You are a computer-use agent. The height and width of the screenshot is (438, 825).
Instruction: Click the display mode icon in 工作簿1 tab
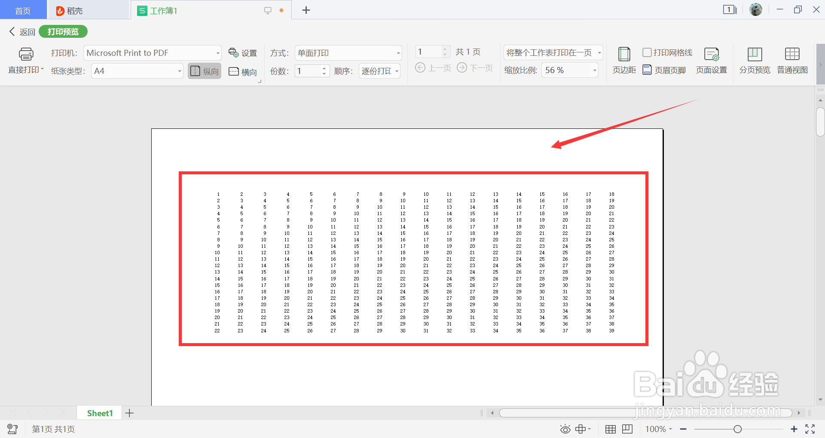(x=268, y=11)
